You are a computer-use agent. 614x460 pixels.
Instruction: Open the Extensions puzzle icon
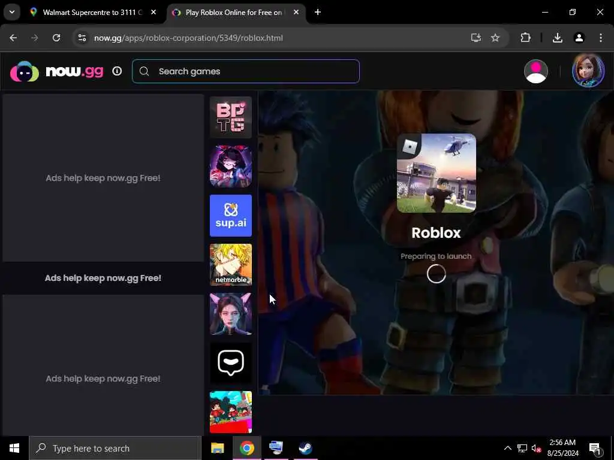[x=525, y=38]
